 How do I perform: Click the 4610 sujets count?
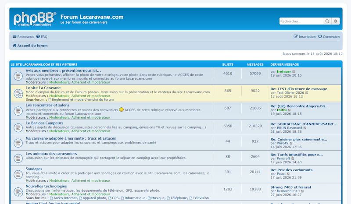[228, 74]
